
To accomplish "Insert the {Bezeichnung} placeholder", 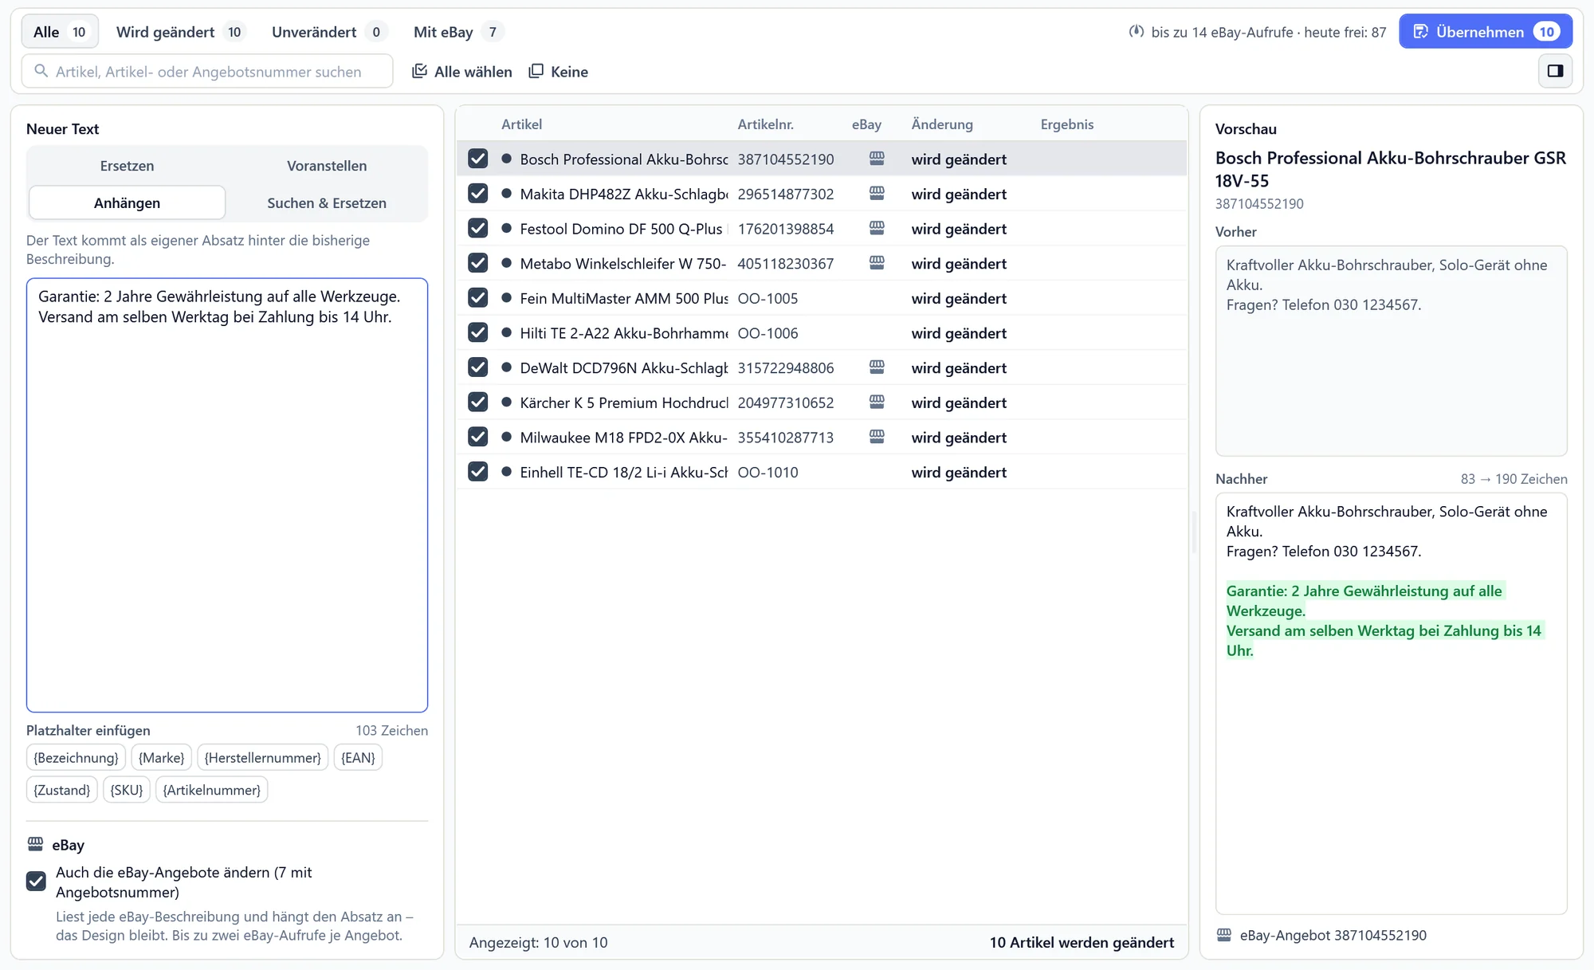I will (x=76, y=758).
